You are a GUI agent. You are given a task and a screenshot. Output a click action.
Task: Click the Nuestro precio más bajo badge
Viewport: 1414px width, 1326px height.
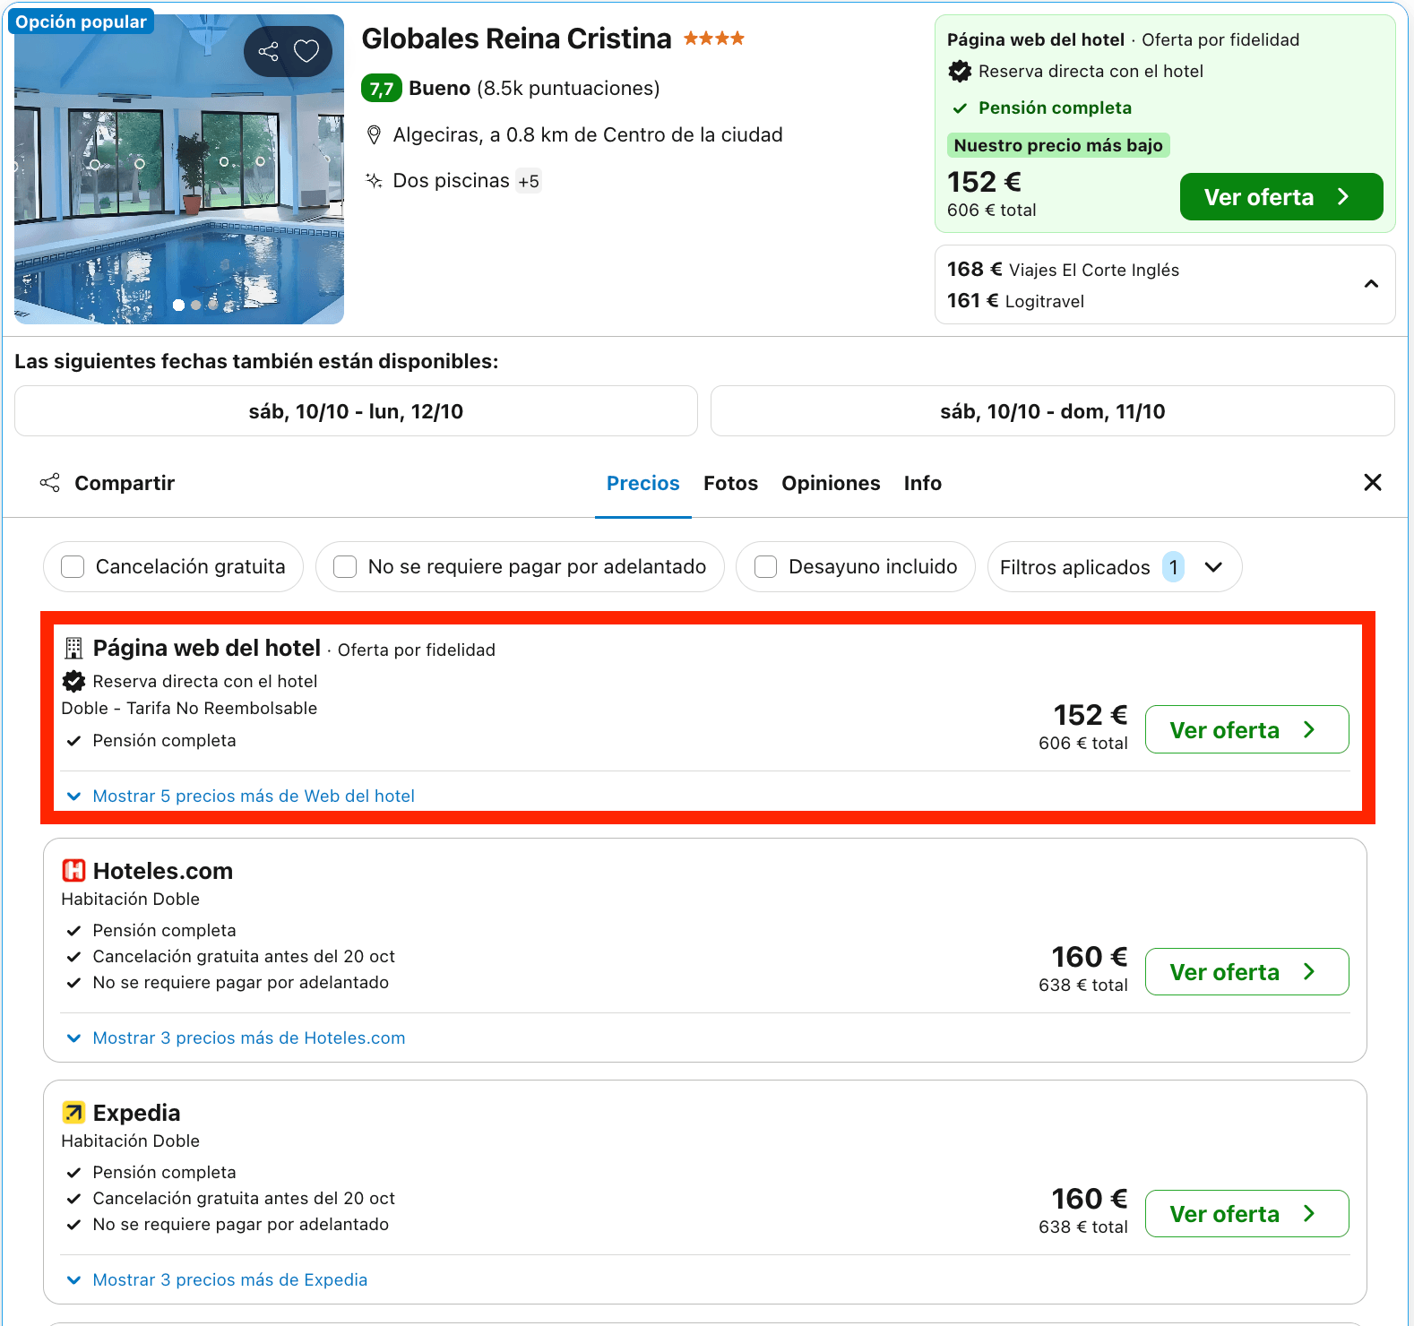point(1058,145)
